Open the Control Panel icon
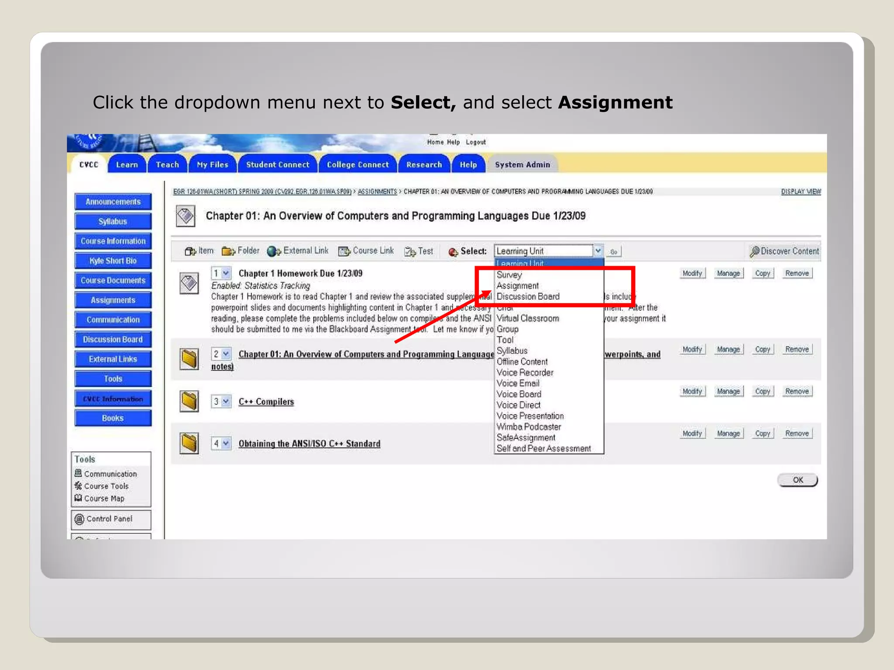894x670 pixels. point(79,519)
